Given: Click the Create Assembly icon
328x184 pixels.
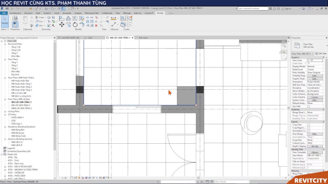Looking at the screenshot, I should click(x=123, y=18).
